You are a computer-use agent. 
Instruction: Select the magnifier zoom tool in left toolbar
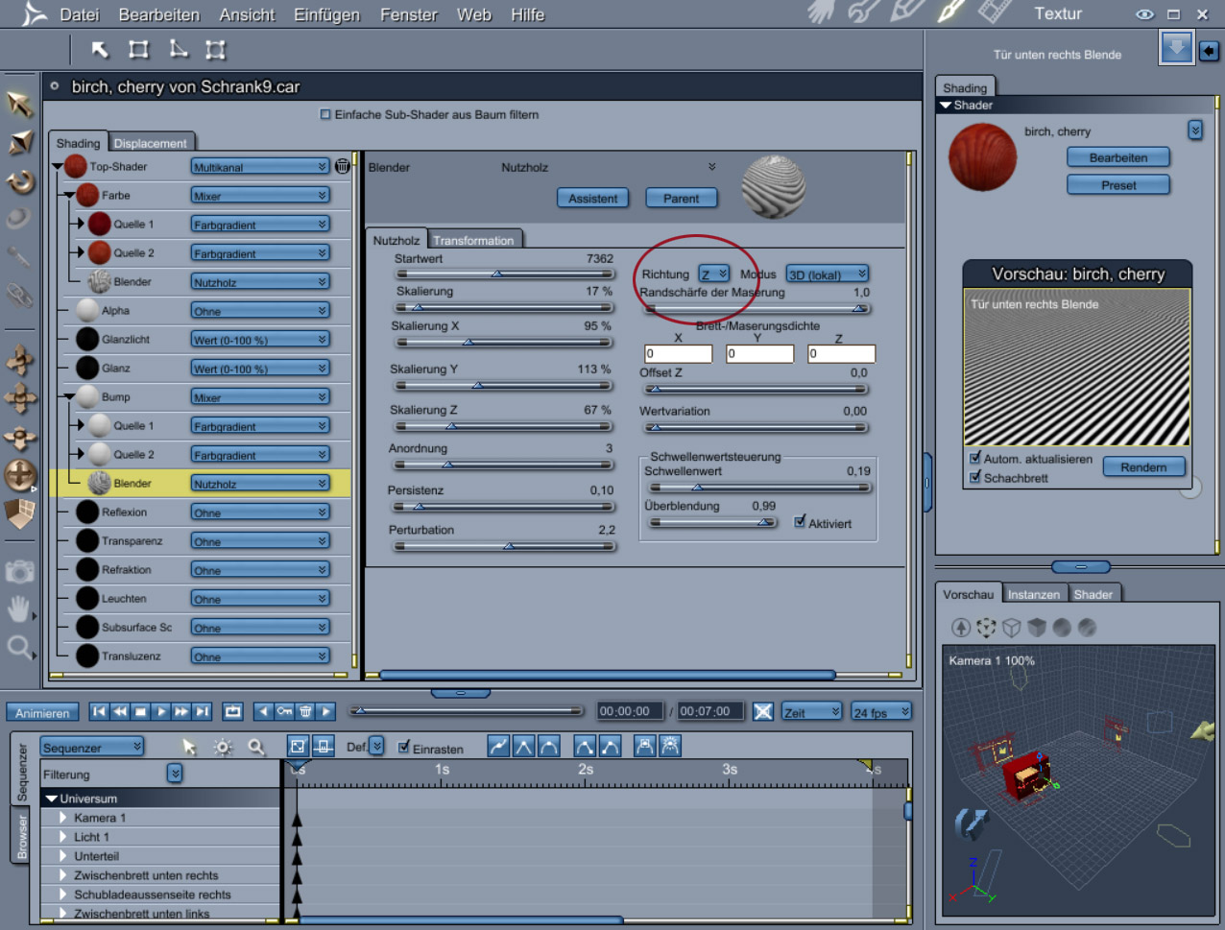pos(19,647)
